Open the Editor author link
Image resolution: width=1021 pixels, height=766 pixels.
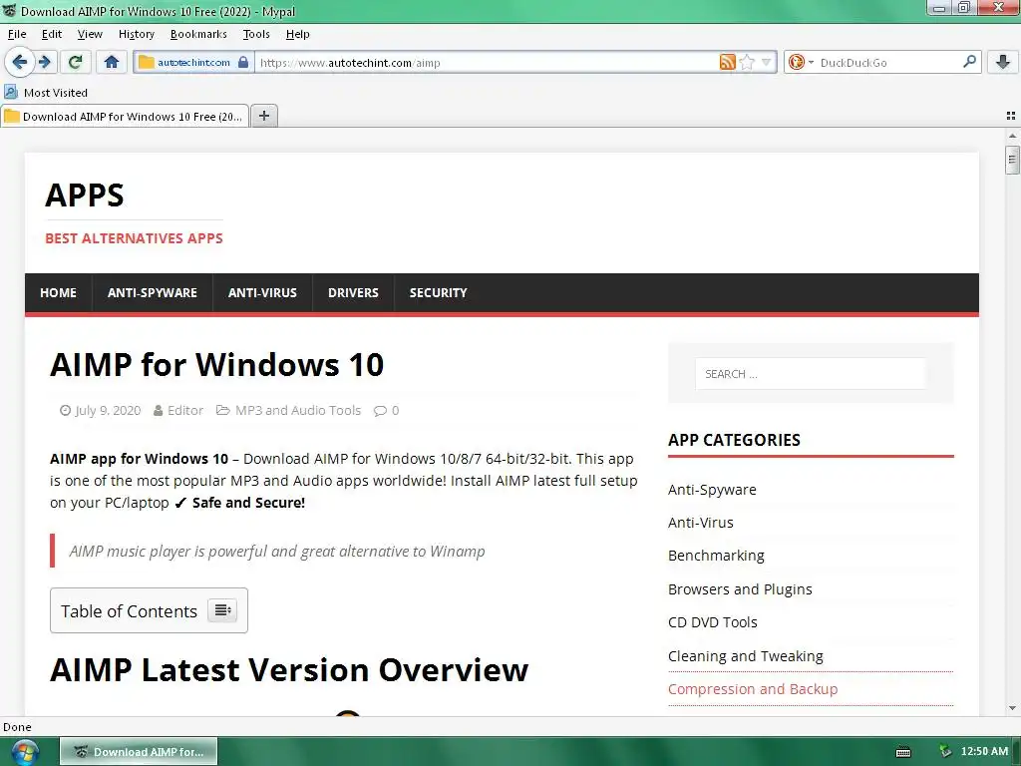(x=184, y=410)
